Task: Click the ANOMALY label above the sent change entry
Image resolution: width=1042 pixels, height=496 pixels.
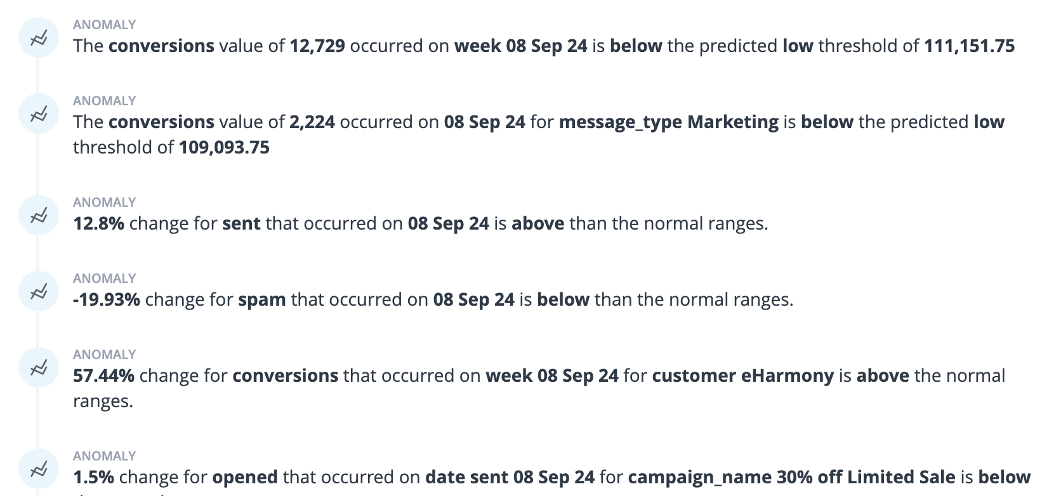Action: point(104,202)
